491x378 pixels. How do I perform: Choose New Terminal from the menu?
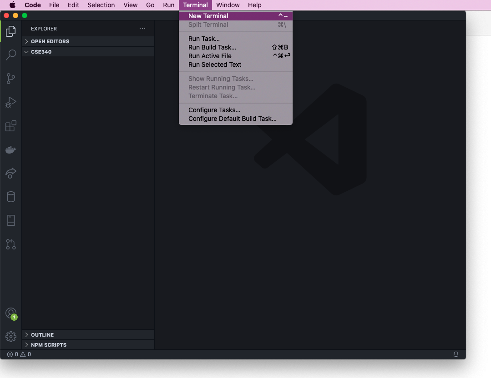pos(235,15)
